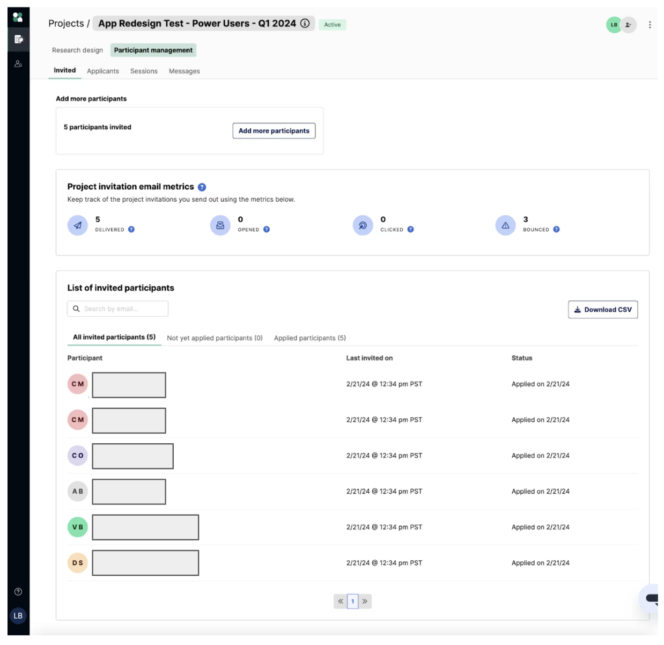Open the projects icon in sidebar
The width and height of the screenshot is (664, 645).
(18, 39)
